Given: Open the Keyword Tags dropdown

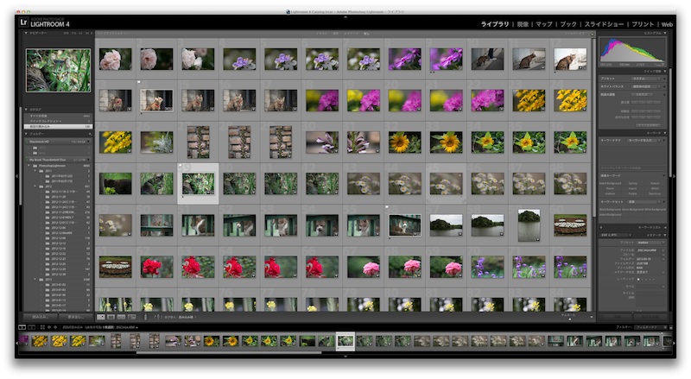Looking at the screenshot, I should point(644,140).
